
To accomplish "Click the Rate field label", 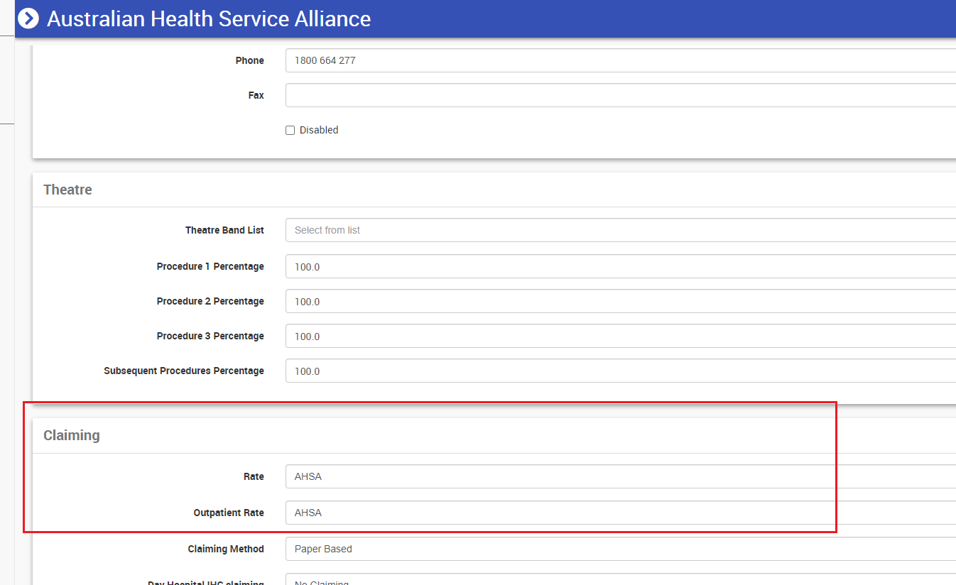I will 254,476.
